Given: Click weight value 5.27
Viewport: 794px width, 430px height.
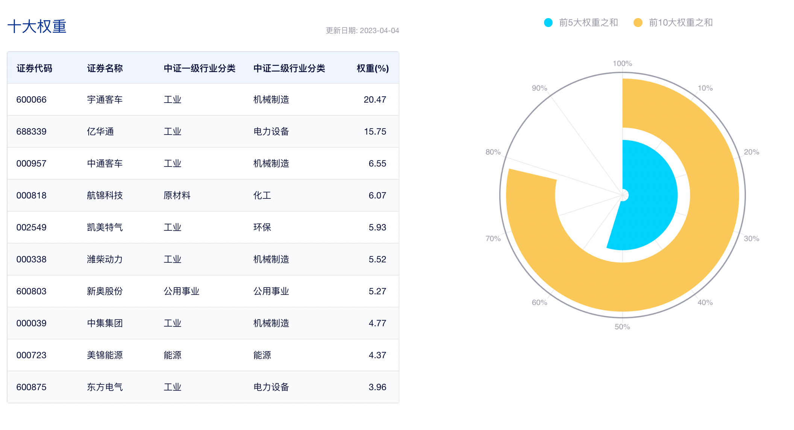Looking at the screenshot, I should pyautogui.click(x=377, y=291).
